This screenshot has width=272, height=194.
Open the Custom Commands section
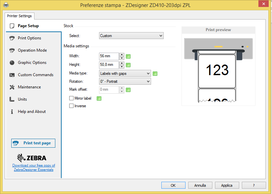(34, 75)
